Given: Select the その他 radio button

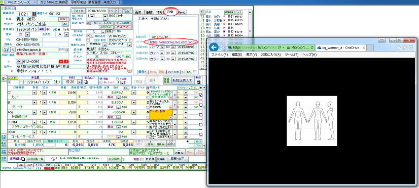Looking at the screenshot, I should [117, 78].
